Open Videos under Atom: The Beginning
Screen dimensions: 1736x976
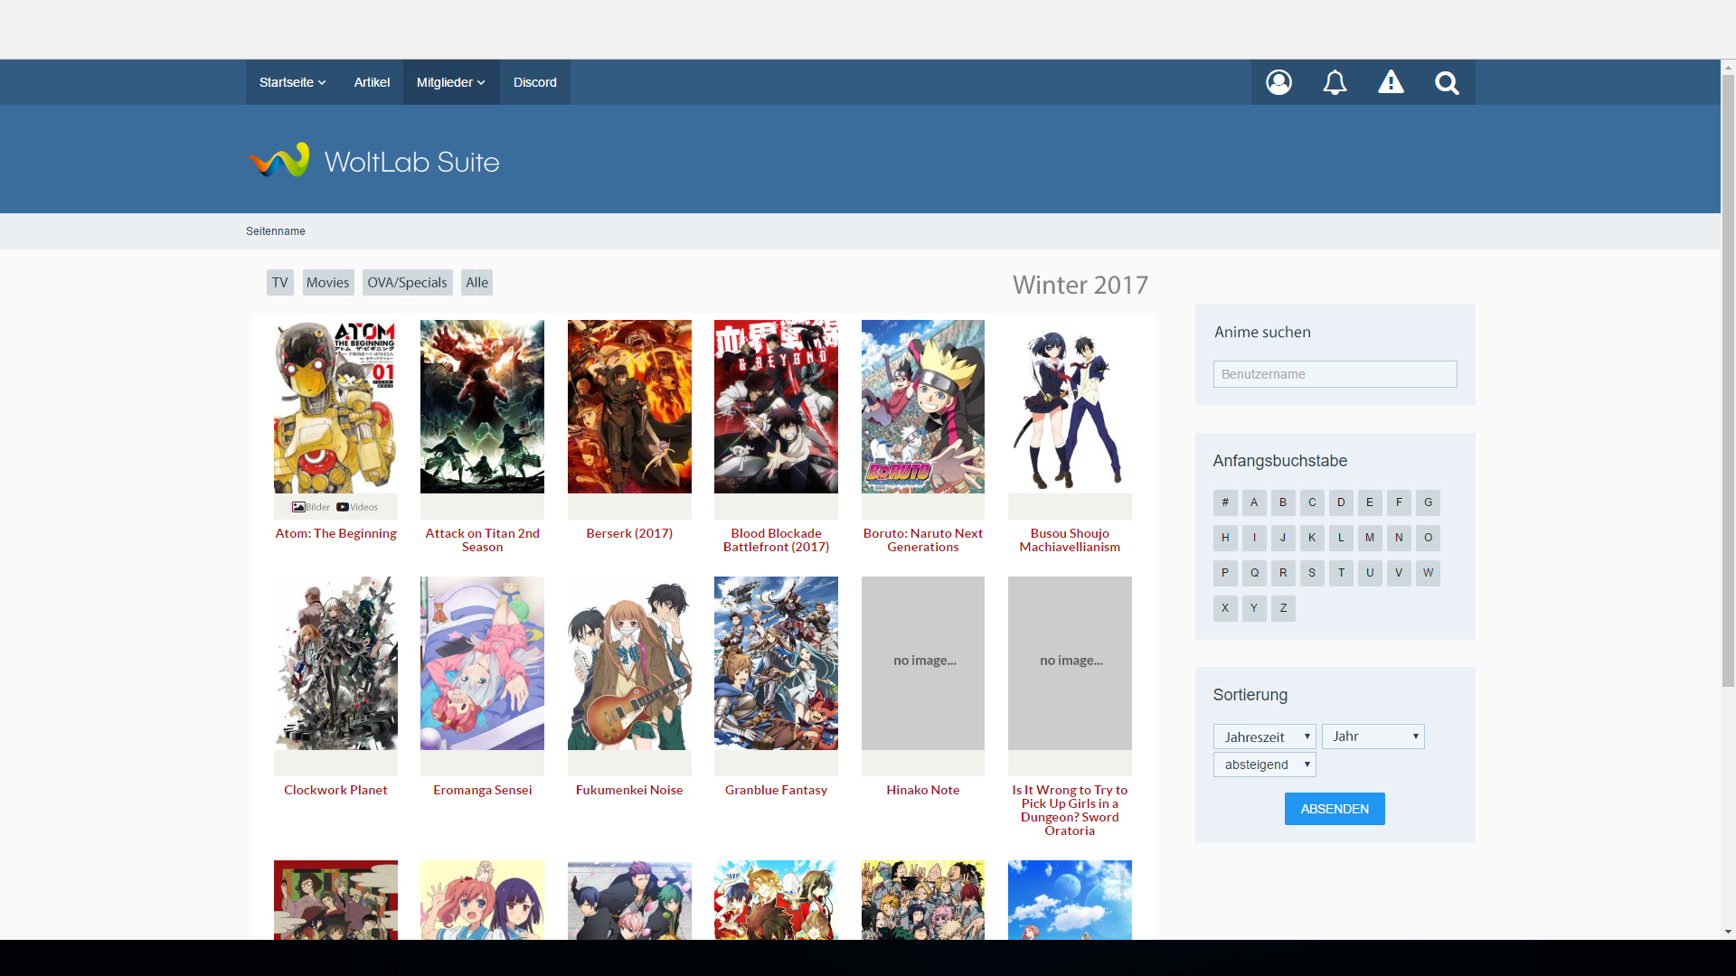click(357, 507)
